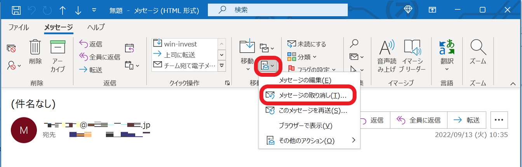Open the Help tab
The width and height of the screenshot is (522, 167).
pyautogui.click(x=96, y=27)
